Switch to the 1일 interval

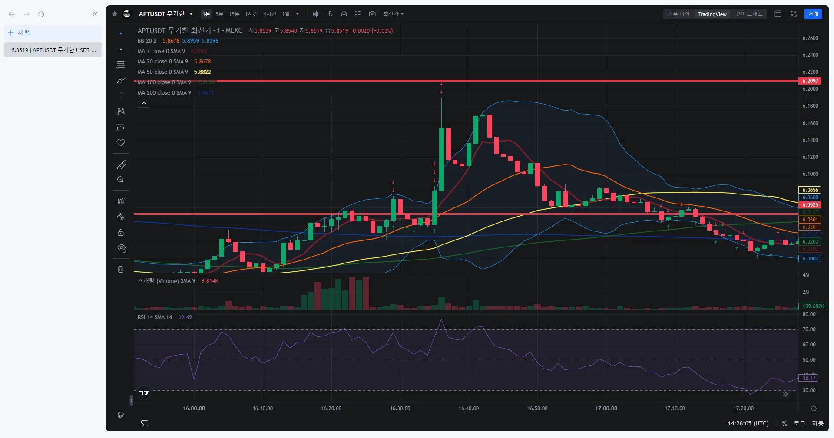click(x=285, y=14)
